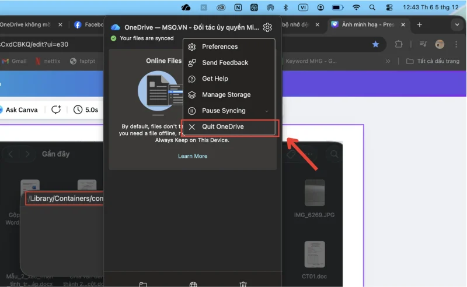
Task: Open the Keyword MHG bookmark
Action: coord(310,61)
